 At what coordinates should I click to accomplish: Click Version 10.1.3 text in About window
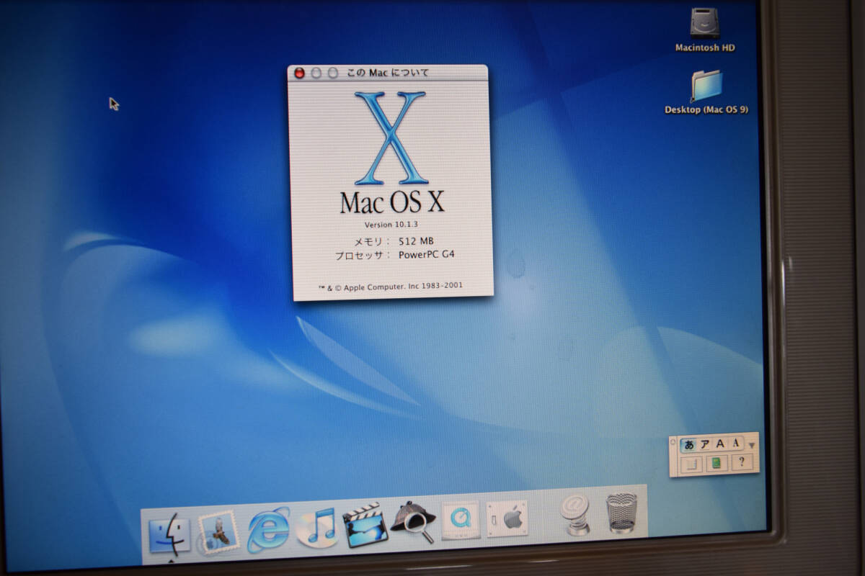pyautogui.click(x=391, y=224)
